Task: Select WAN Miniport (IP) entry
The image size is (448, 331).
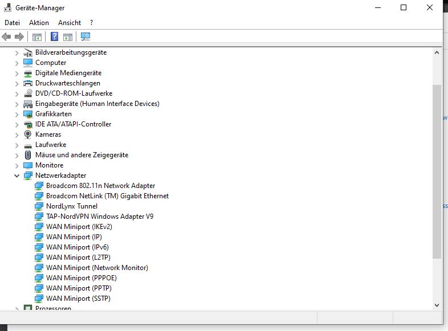Action: 74,237
